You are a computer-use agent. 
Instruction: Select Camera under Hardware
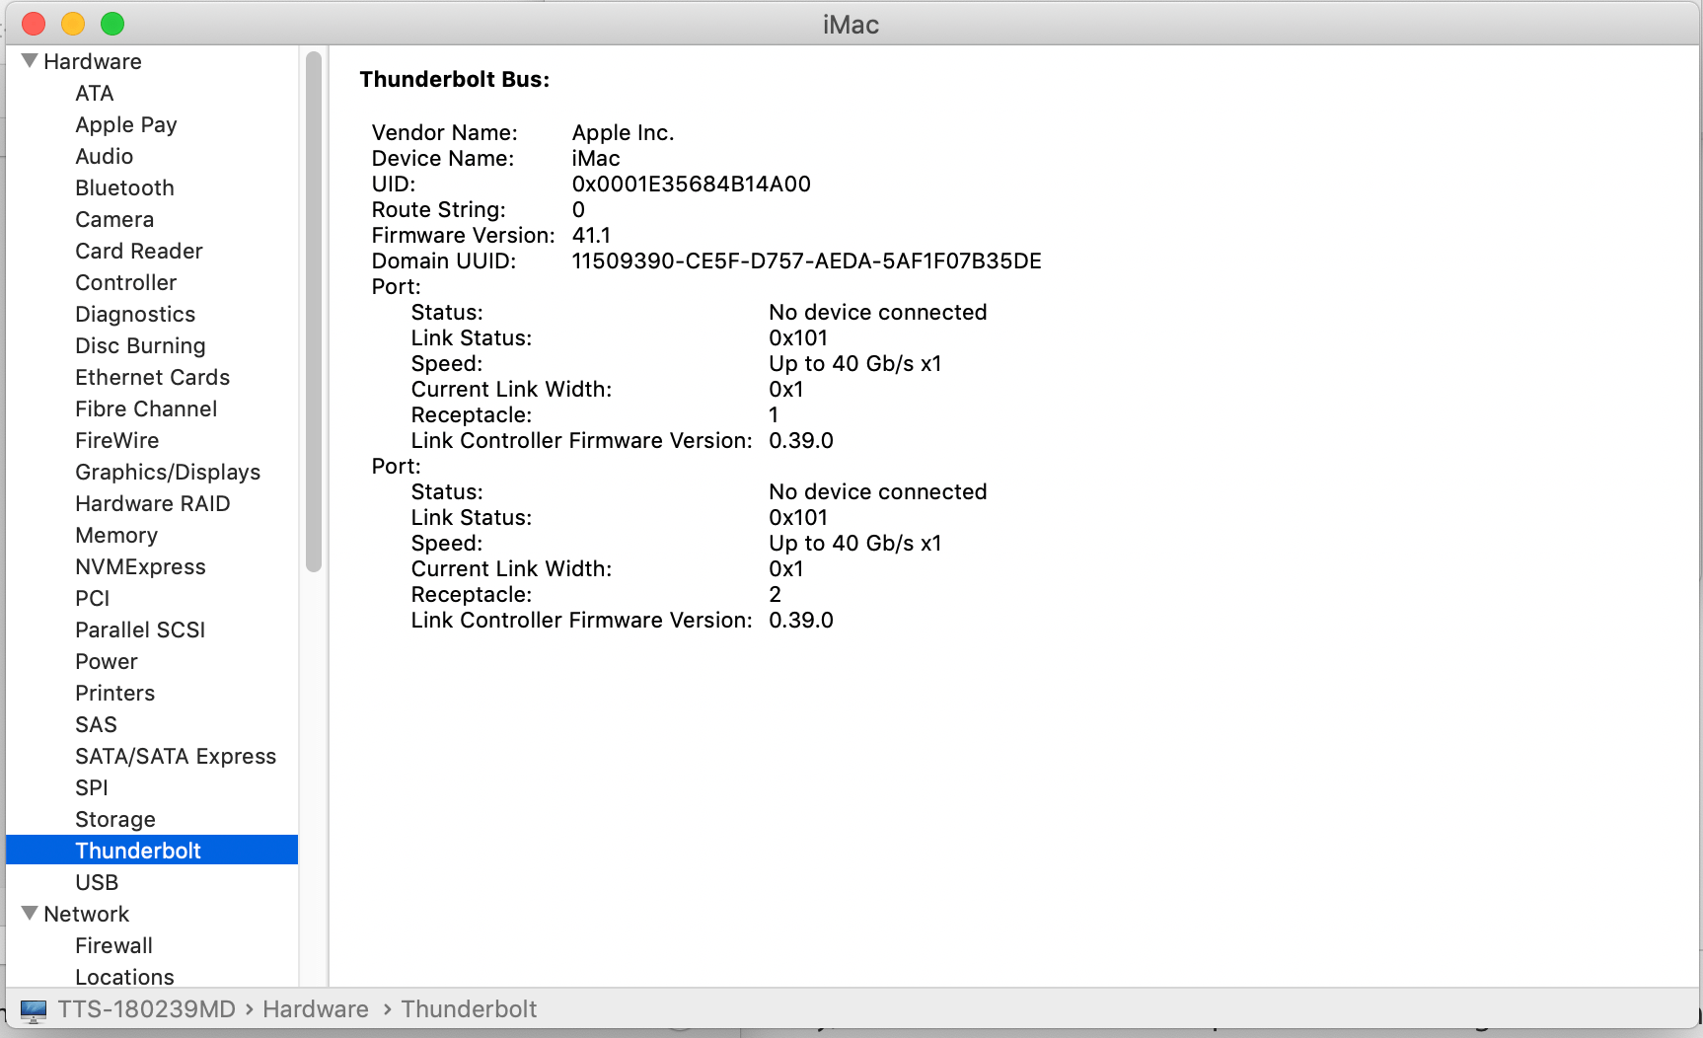click(114, 219)
